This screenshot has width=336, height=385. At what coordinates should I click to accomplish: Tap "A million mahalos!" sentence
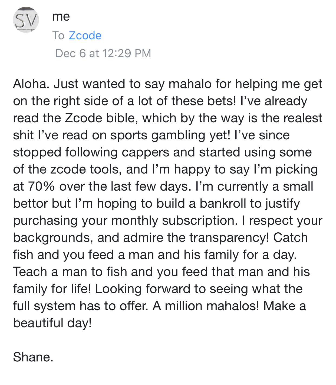point(206,306)
